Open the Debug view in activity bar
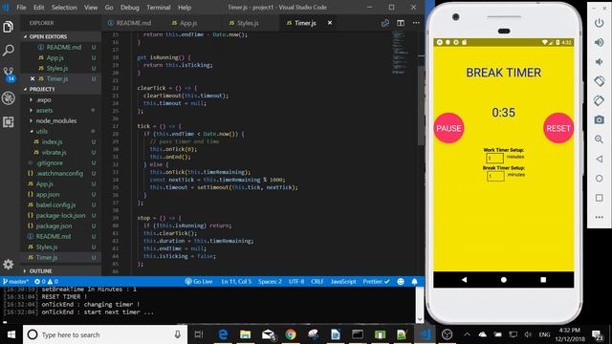 click(x=9, y=97)
